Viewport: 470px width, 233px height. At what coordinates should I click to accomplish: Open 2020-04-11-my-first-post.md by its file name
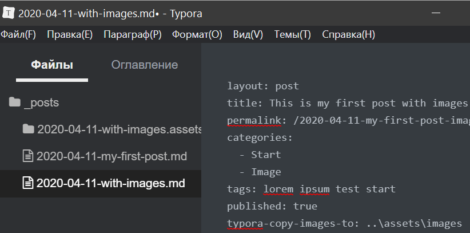coord(111,156)
